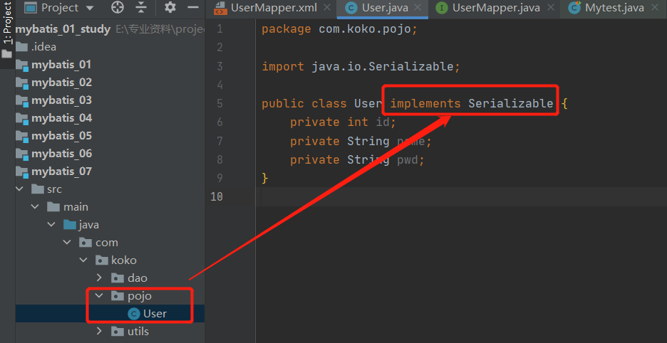Click the .idea folder icon
The image size is (667, 343).
21,47
